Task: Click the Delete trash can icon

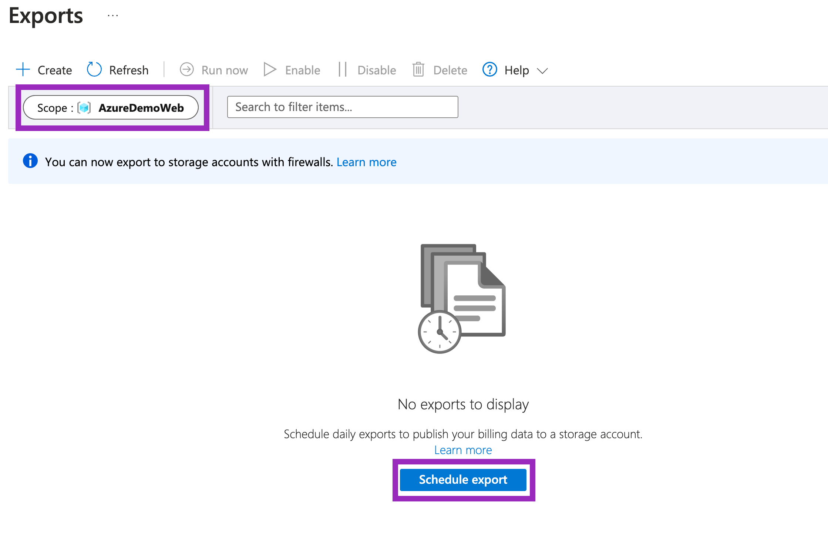Action: click(x=418, y=70)
